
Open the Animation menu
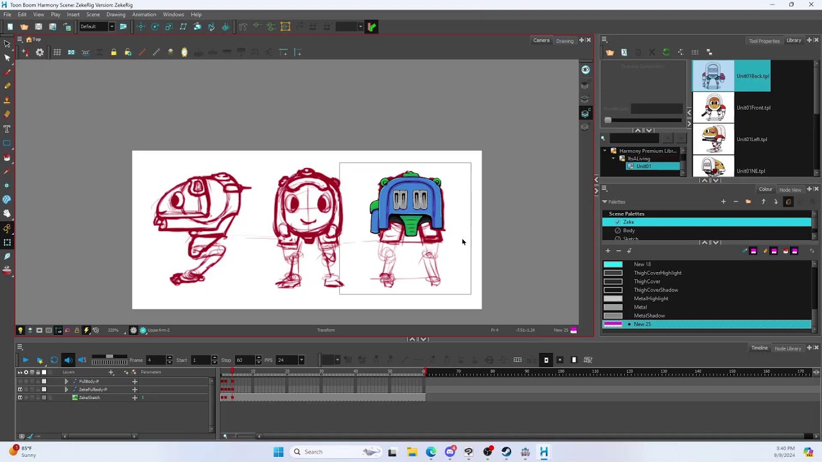[144, 14]
